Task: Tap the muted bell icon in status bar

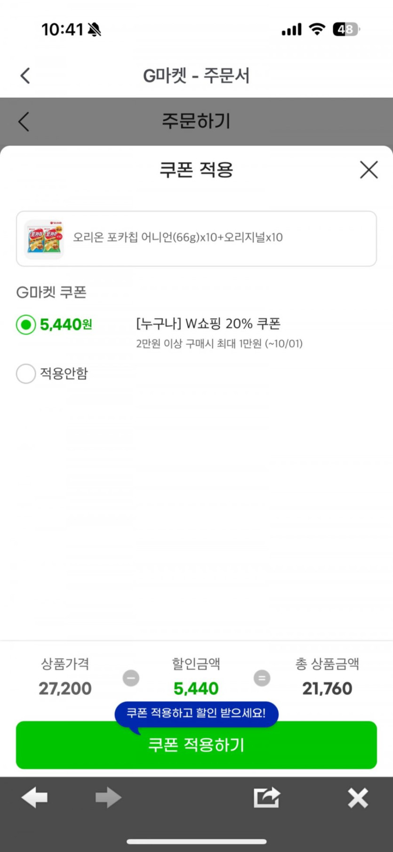Action: pyautogui.click(x=95, y=30)
